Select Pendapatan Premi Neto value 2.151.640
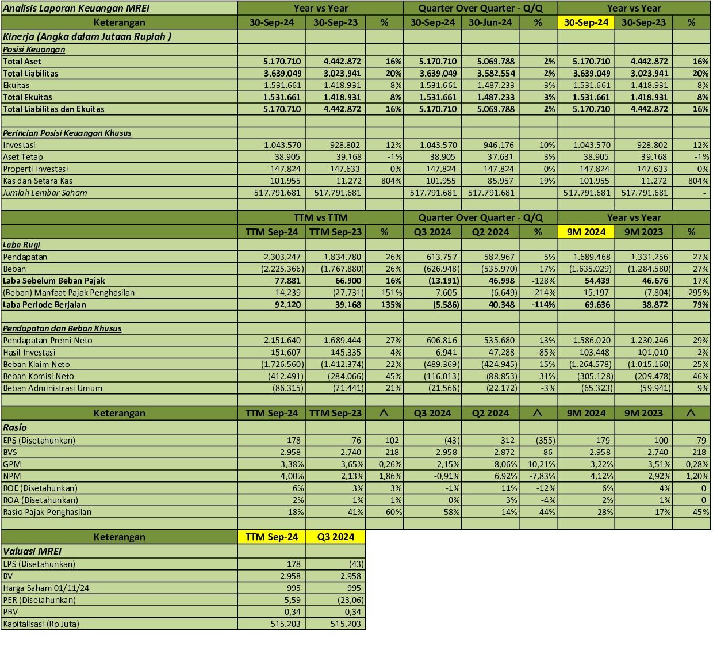This screenshot has width=713, height=646. [x=282, y=340]
